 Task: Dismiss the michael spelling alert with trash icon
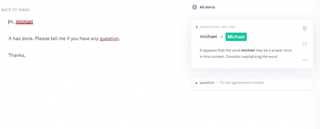click(x=304, y=28)
